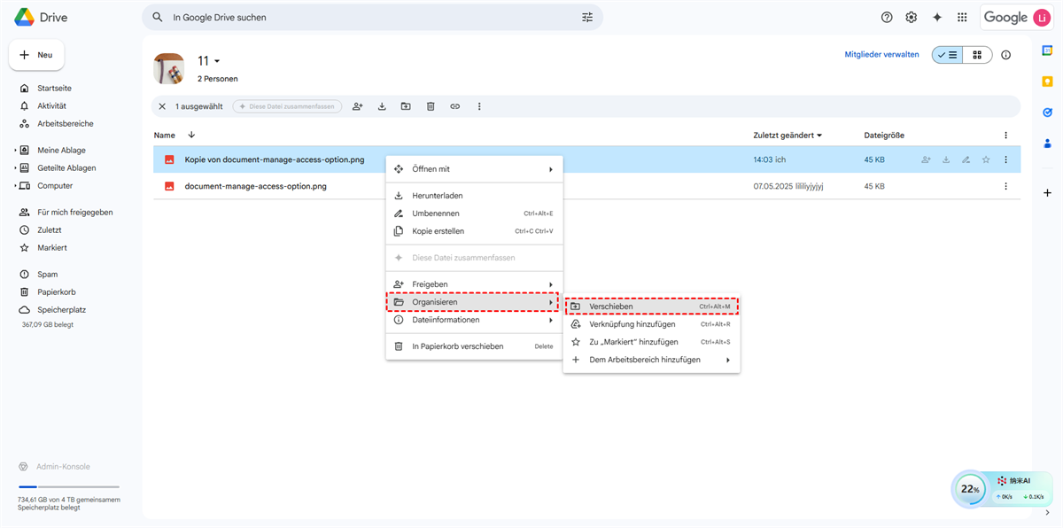The image size is (1063, 528).
Task: Expand "Dem Arbeitsbereich hinzufügen" submenu
Action: [x=651, y=360]
